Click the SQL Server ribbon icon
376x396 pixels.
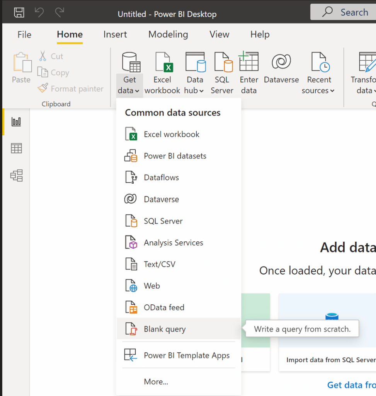(x=223, y=62)
